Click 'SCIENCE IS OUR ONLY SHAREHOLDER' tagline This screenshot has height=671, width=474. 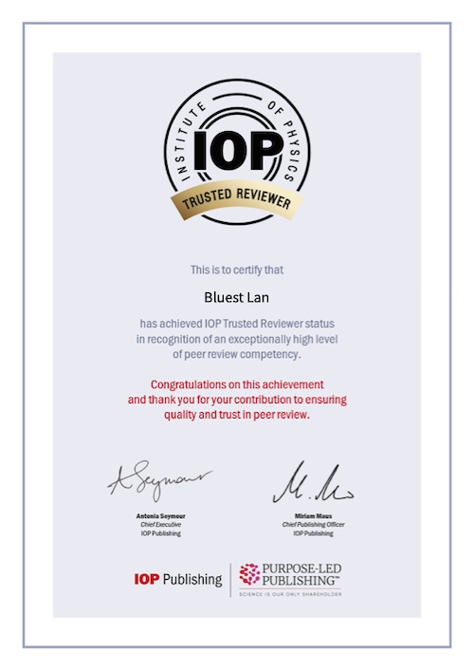point(290,594)
